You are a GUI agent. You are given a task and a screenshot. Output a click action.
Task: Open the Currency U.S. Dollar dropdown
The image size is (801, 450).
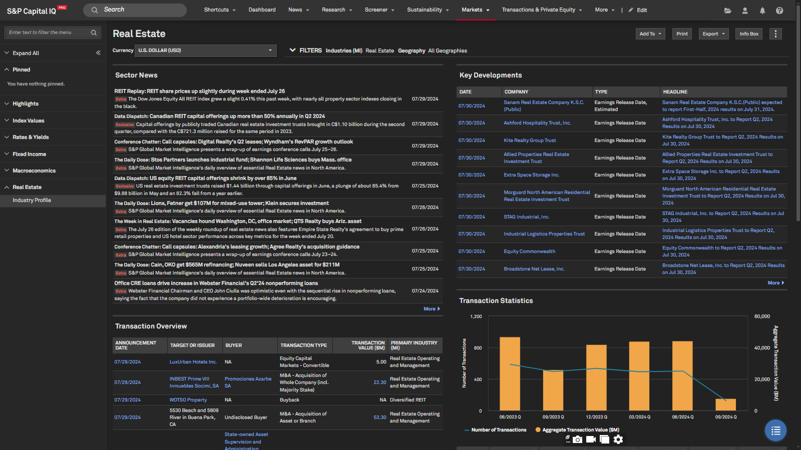(205, 50)
